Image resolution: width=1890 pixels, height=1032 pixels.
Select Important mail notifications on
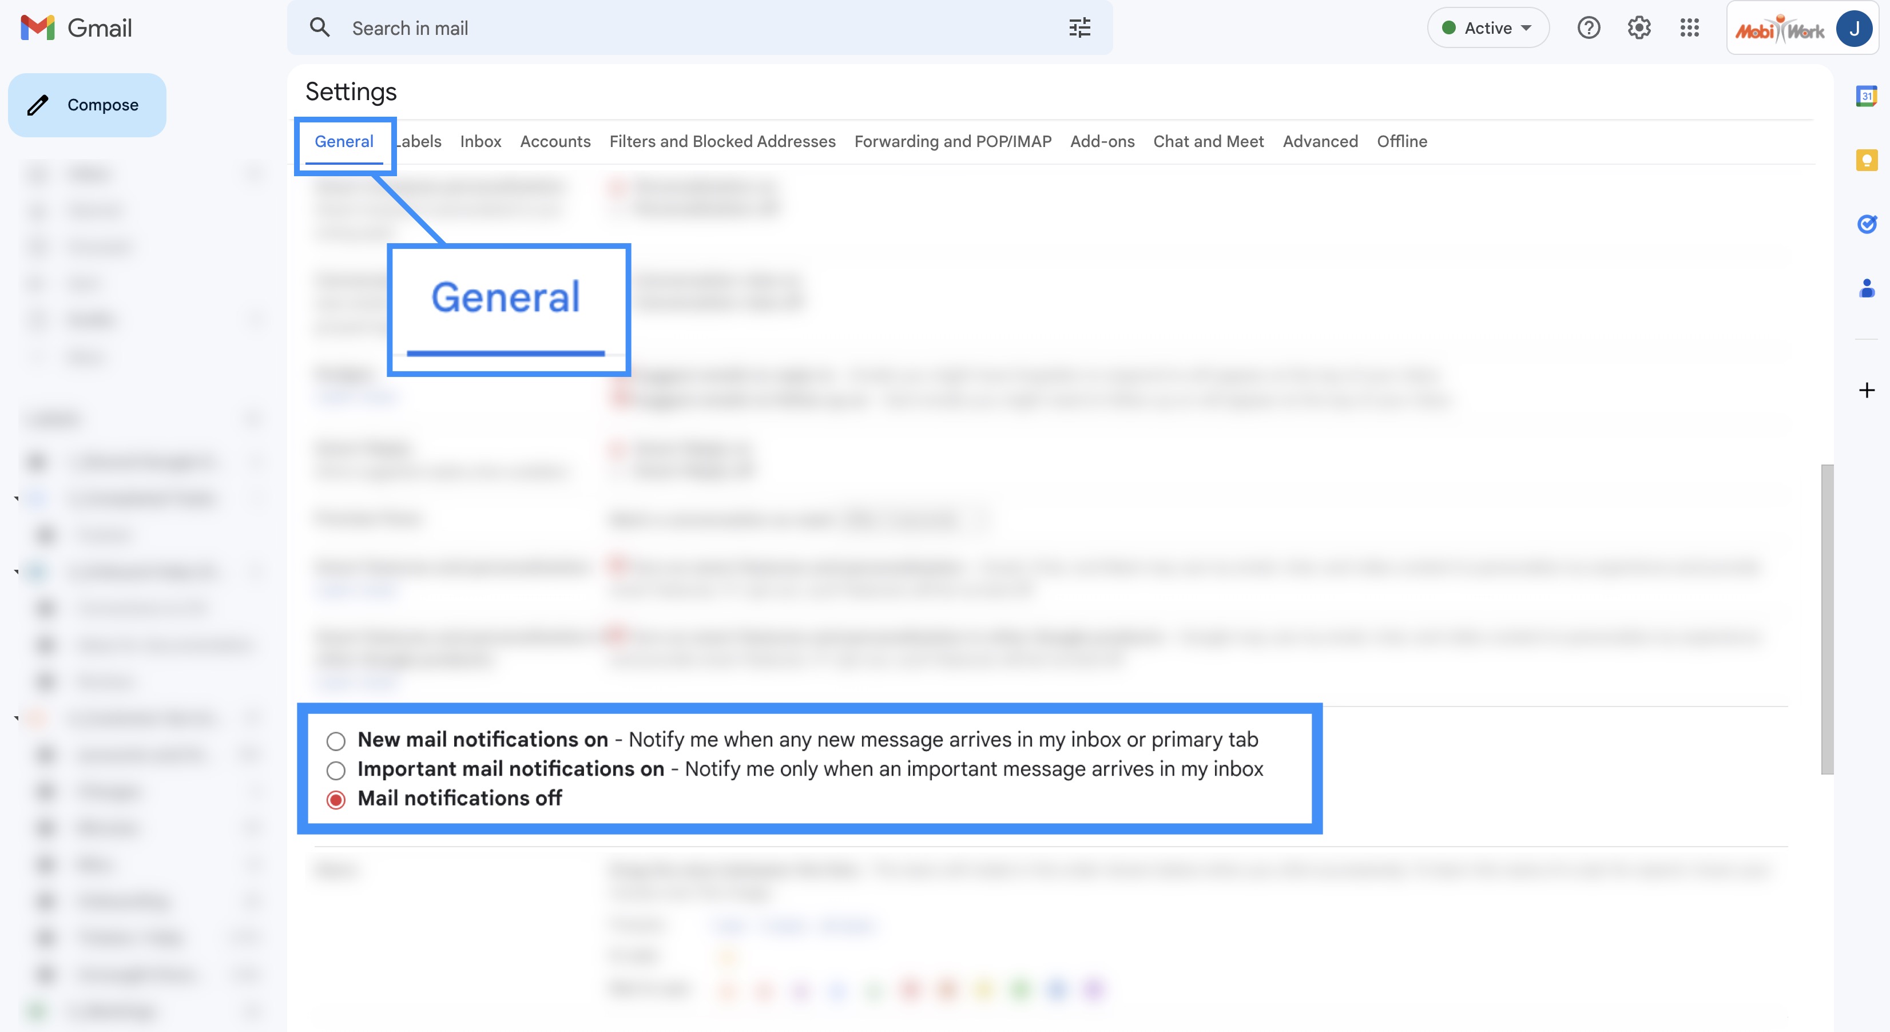(336, 770)
